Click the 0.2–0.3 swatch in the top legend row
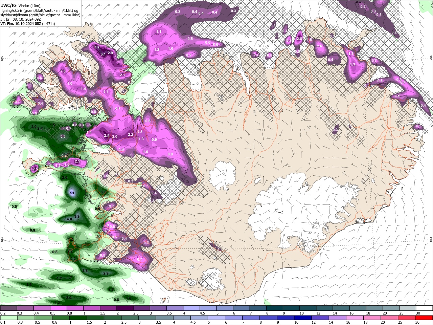The width and height of the screenshot is (433, 325). point(8,308)
